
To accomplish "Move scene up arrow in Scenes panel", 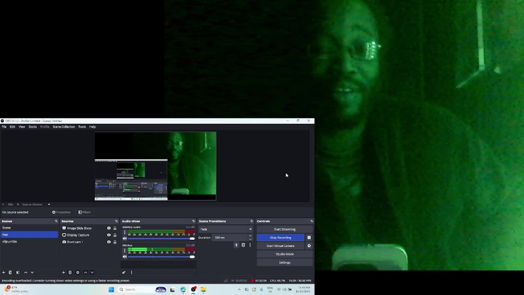I will coord(25,272).
